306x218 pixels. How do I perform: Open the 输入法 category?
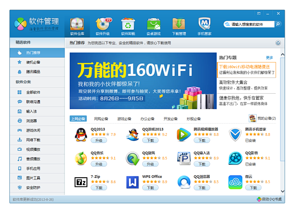pyautogui.click(x=37, y=111)
